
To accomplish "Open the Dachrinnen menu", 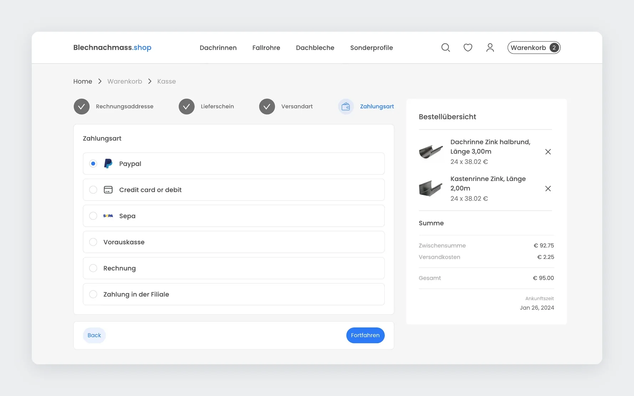I will (218, 47).
